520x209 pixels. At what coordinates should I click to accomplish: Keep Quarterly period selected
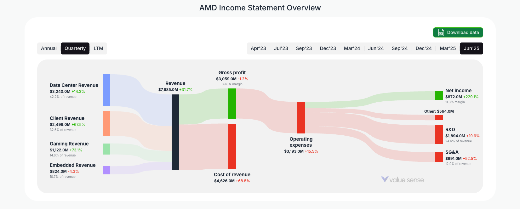pos(75,48)
